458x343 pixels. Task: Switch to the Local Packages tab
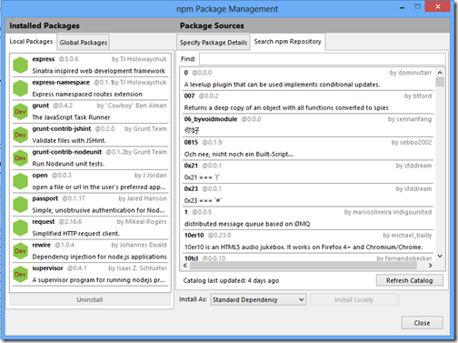click(x=31, y=42)
